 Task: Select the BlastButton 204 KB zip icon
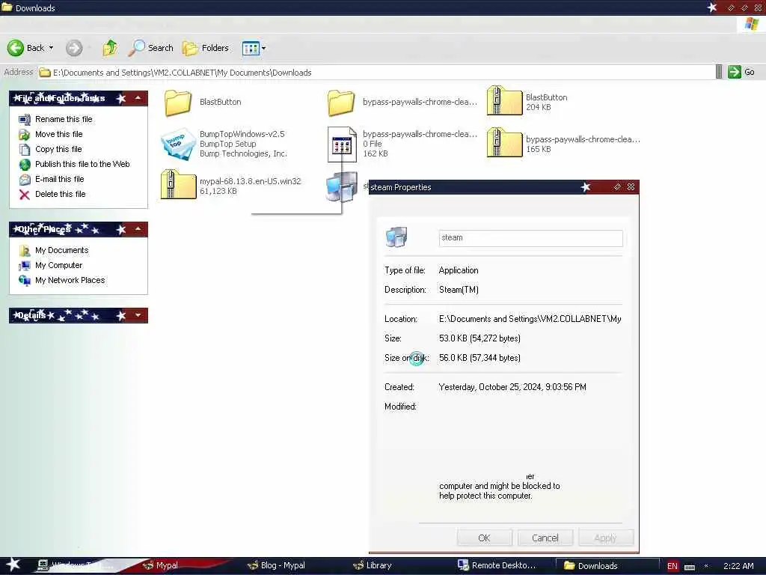[x=505, y=101]
